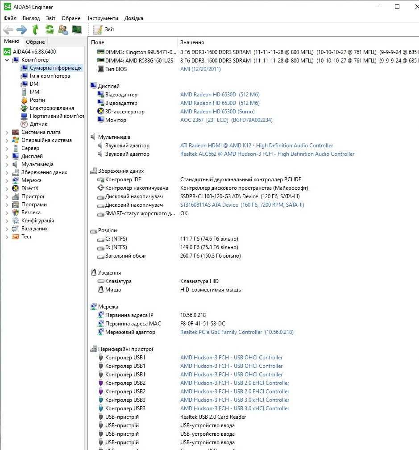The width and height of the screenshot is (419, 450).
Task: Expand the Сервер tree node
Action: pyautogui.click(x=7, y=148)
